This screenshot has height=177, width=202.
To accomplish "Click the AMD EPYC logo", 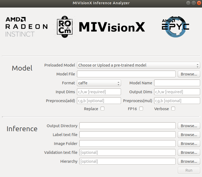I will [175, 27].
